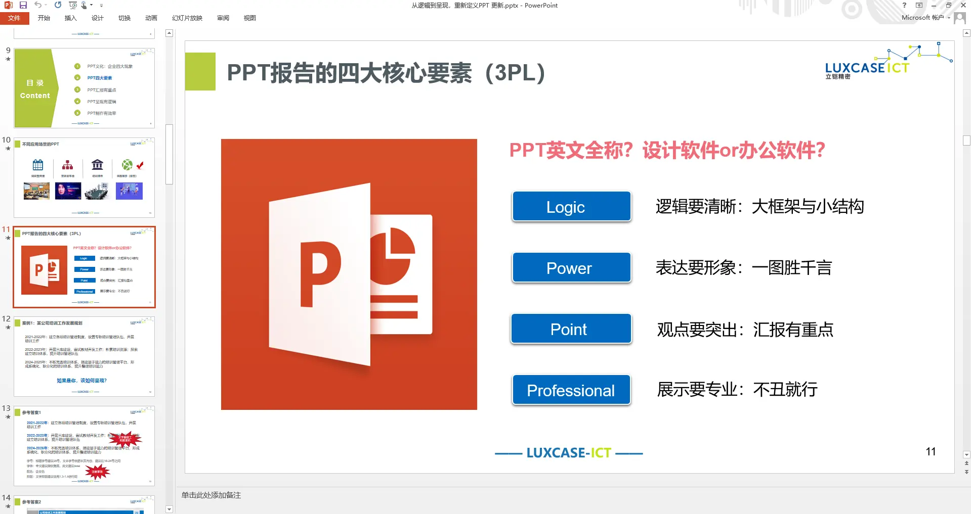Click the text 表达要形象：一图胜千言

pyautogui.click(x=744, y=268)
